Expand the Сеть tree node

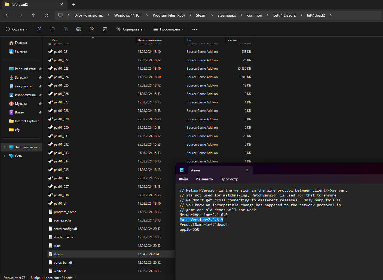pyautogui.click(x=4, y=156)
